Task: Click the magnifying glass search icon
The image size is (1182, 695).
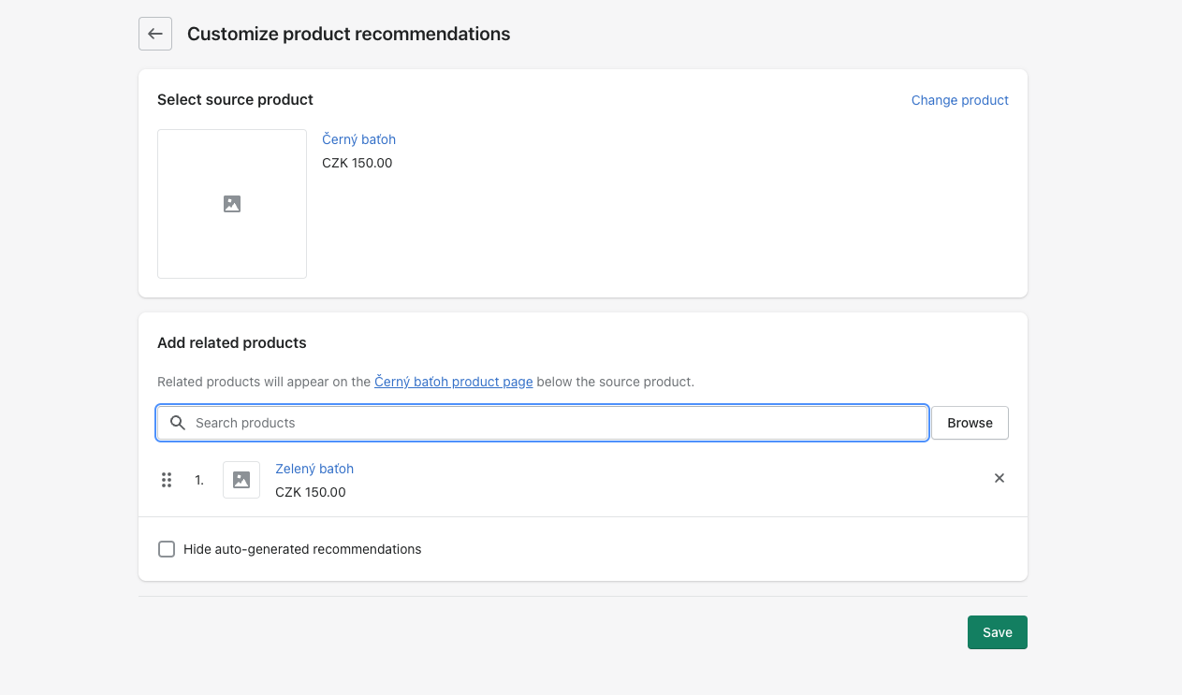Action: click(178, 423)
